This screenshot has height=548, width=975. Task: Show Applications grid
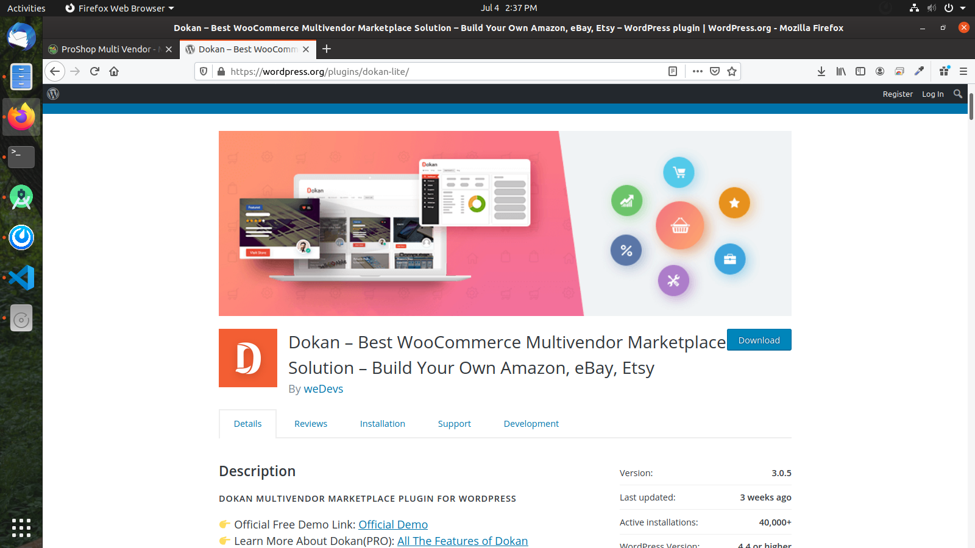21,527
